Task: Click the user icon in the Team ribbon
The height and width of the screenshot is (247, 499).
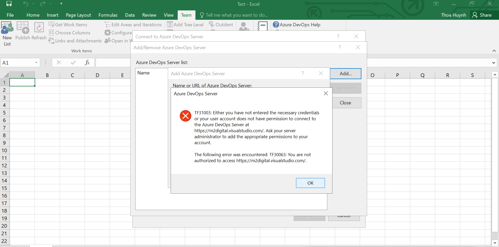Action: click(244, 26)
